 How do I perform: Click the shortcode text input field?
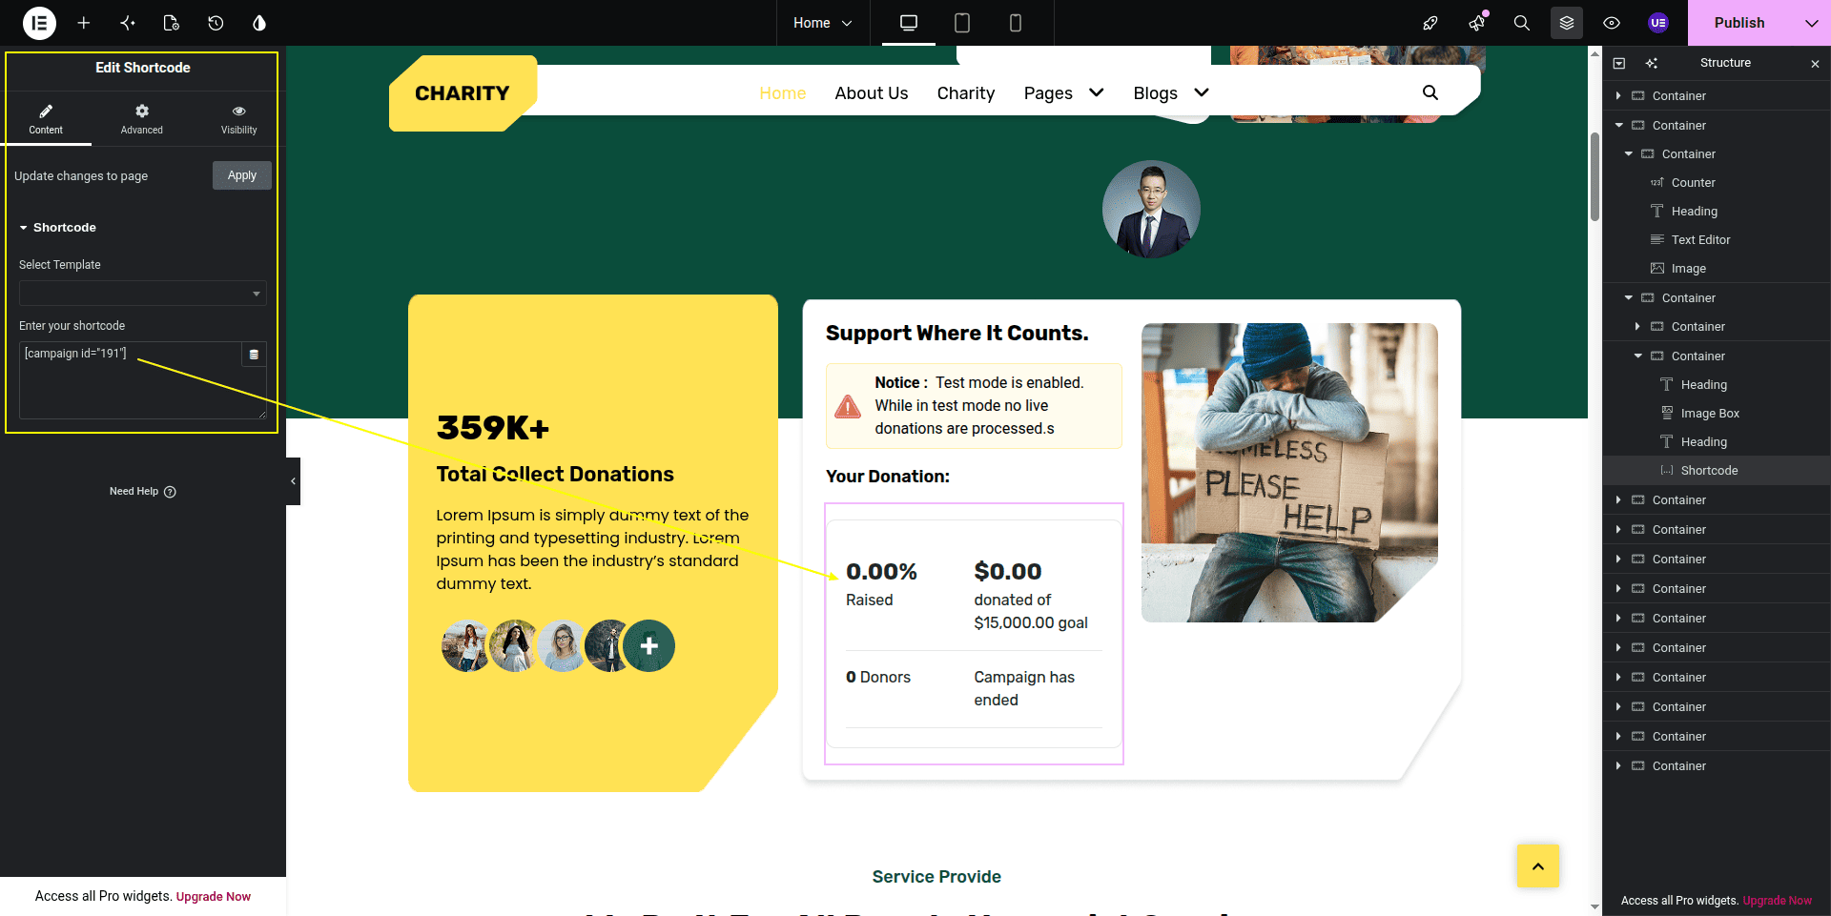[x=131, y=380]
